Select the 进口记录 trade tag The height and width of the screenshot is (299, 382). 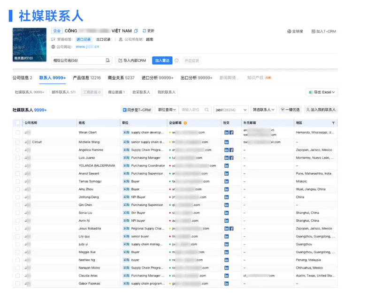(84, 39)
